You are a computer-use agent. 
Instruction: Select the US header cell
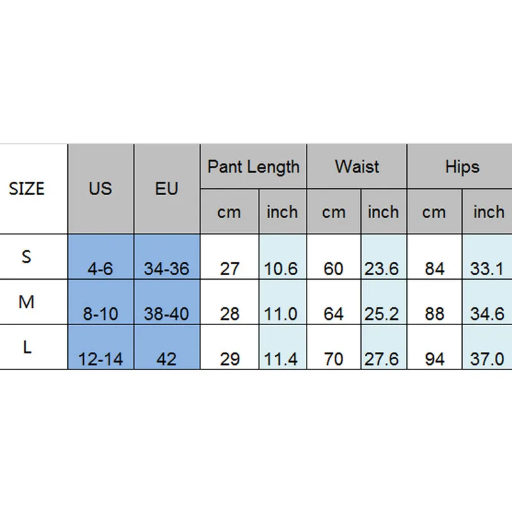point(100,189)
